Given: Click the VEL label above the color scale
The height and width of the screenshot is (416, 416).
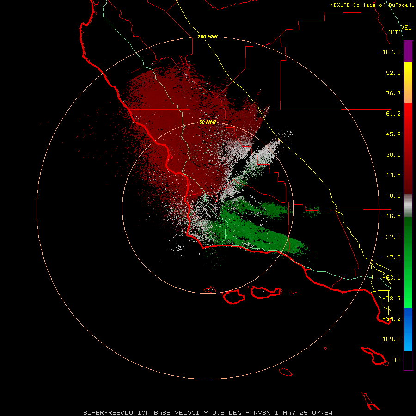Looking at the screenshot, I should pyautogui.click(x=406, y=27).
